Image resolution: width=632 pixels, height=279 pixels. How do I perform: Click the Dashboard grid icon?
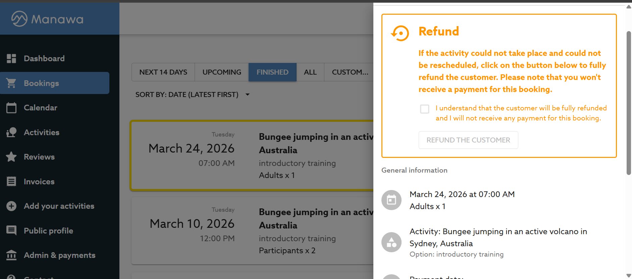click(11, 59)
